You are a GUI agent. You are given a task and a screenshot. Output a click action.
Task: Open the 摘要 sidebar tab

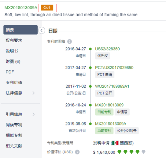click(20, 30)
